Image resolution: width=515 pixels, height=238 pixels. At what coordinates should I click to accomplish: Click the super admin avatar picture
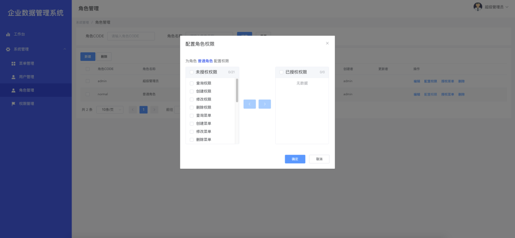tap(477, 7)
